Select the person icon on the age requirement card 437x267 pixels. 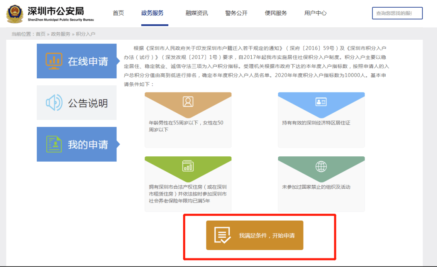coord(188,102)
